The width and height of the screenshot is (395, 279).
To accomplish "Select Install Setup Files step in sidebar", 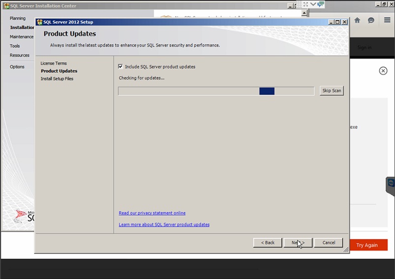I will click(x=57, y=79).
